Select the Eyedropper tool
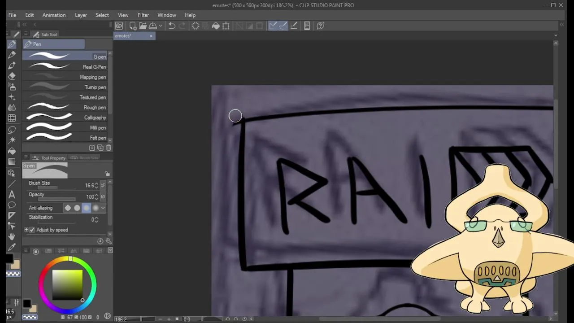The height and width of the screenshot is (323, 574). pos(12,247)
